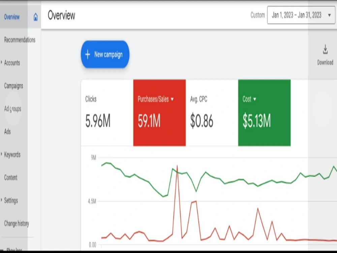Viewport: 337px width, 253px height.
Task: Click the $0.86 average CPC value
Action: [x=202, y=121]
